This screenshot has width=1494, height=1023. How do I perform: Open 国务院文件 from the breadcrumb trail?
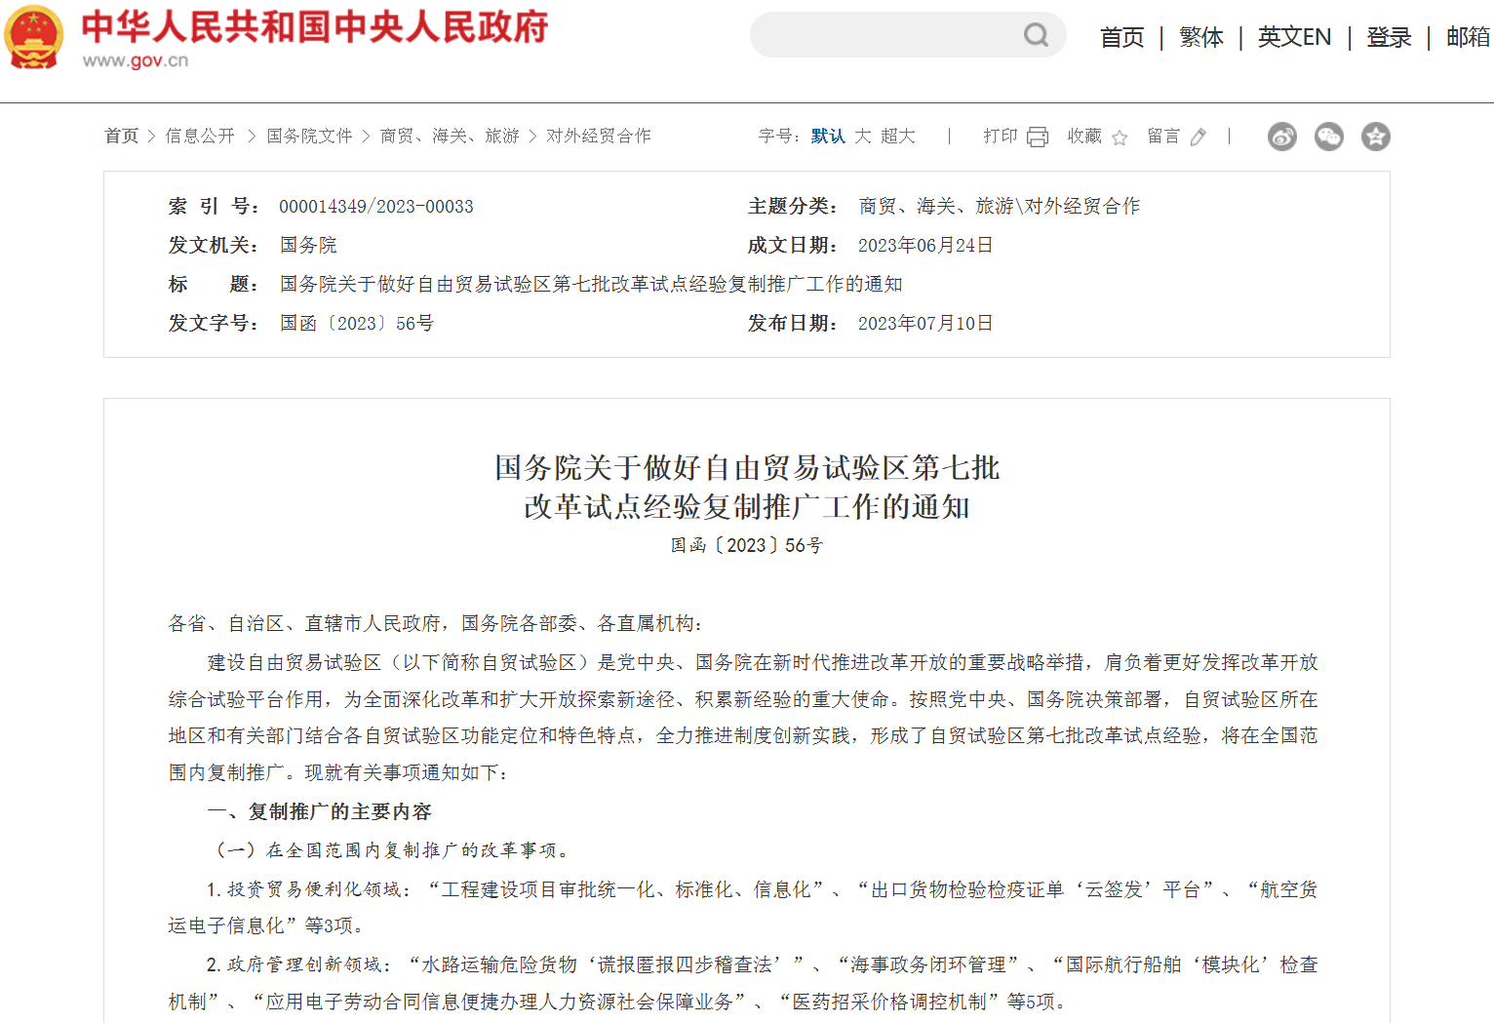(x=308, y=136)
